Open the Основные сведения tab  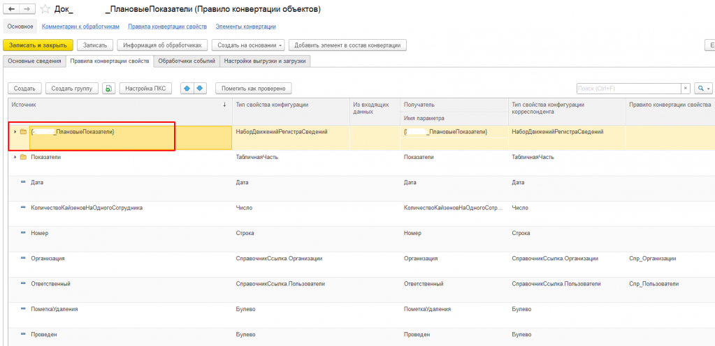pyautogui.click(x=34, y=61)
